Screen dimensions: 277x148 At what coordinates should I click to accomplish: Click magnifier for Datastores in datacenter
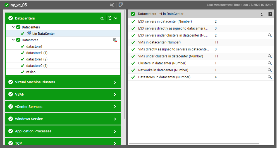coord(270,77)
